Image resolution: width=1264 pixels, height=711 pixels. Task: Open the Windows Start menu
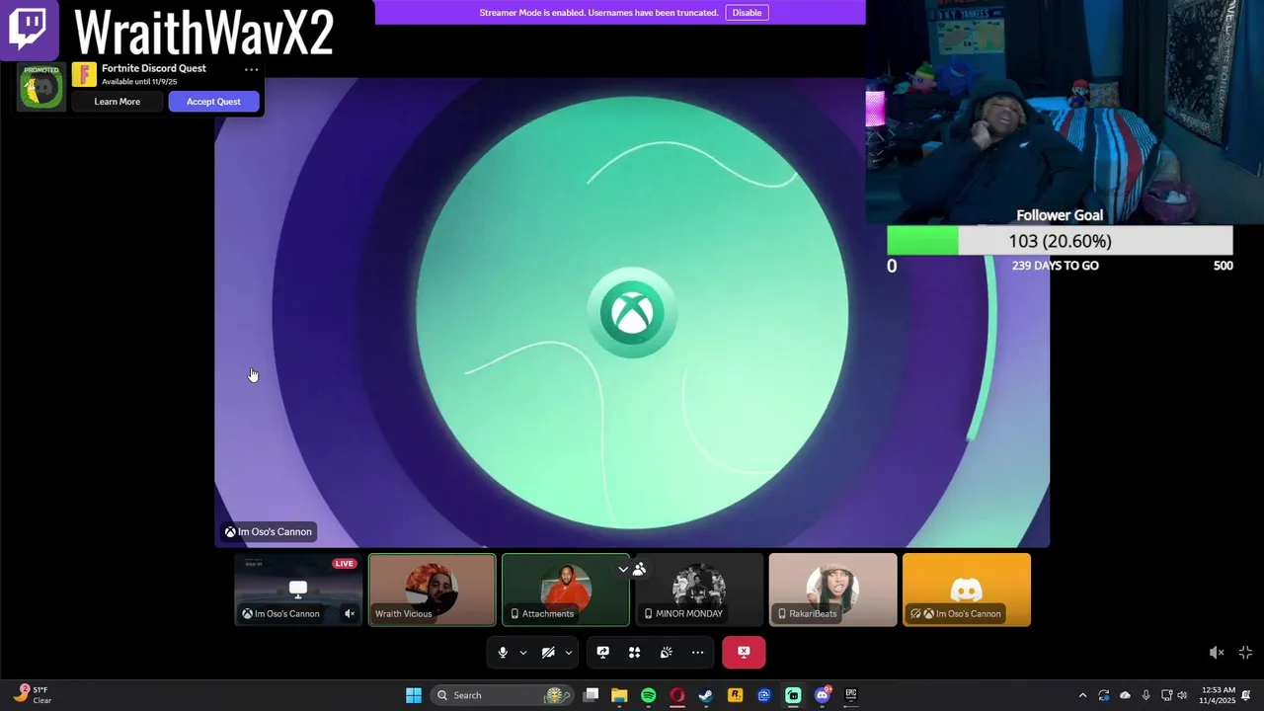tap(414, 695)
